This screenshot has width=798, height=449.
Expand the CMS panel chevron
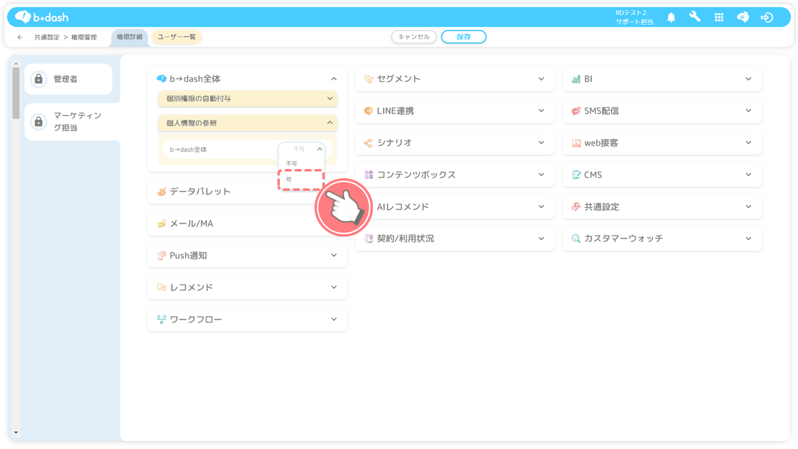(x=749, y=175)
